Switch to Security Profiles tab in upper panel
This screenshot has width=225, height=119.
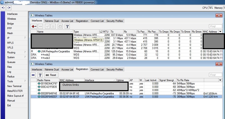coord(114,21)
